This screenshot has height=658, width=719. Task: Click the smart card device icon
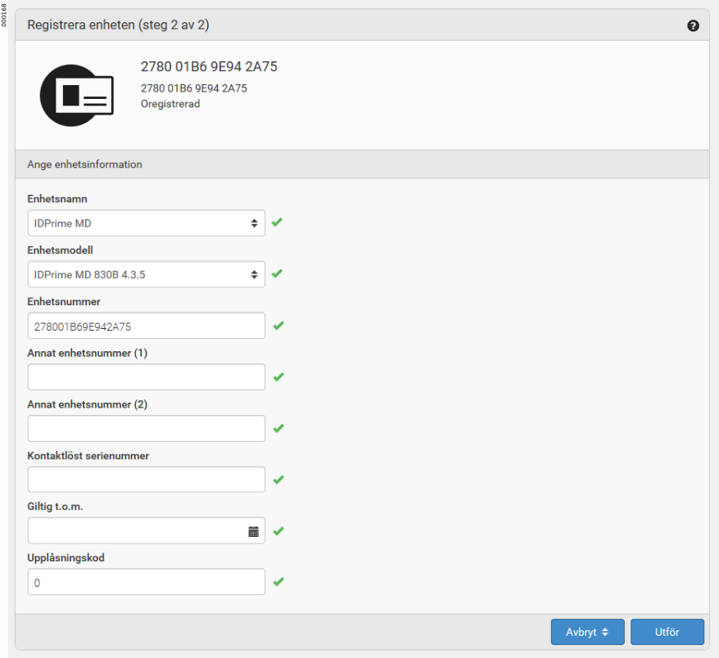pyautogui.click(x=77, y=95)
